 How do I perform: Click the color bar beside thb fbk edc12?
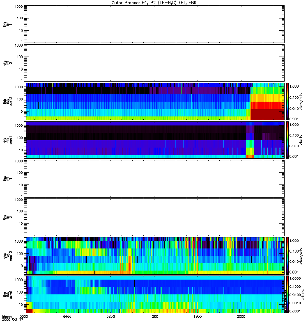click(287, 101)
